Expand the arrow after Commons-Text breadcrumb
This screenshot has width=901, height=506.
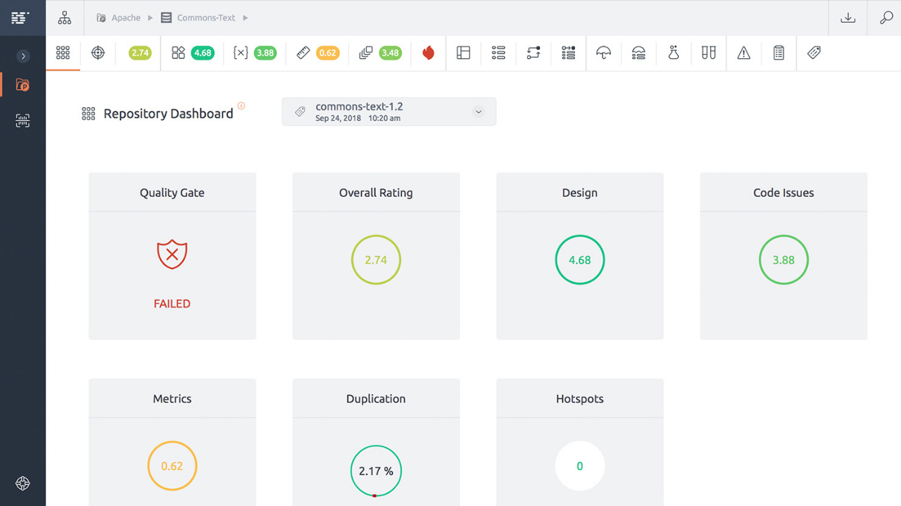245,18
